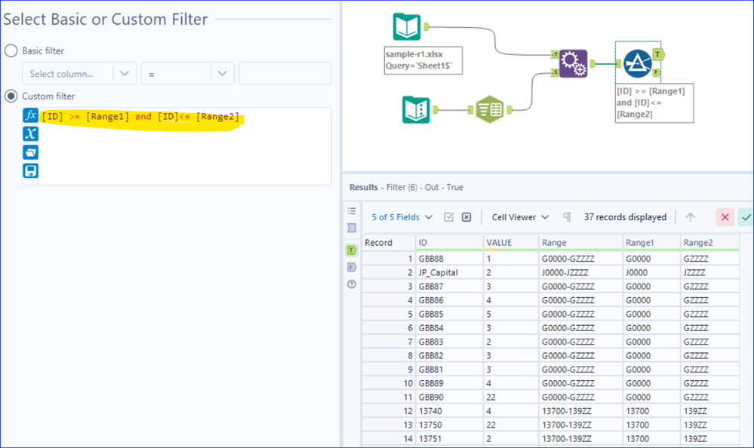Open the results messages list icon

[352, 211]
